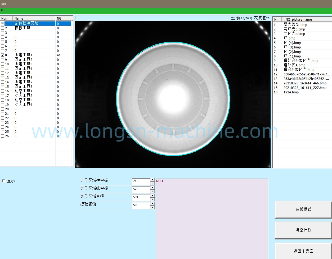This screenshot has height=259, width=332.
Task: Decrease 定位区域纵坐标 with down arrow
Action: [x=152, y=191]
